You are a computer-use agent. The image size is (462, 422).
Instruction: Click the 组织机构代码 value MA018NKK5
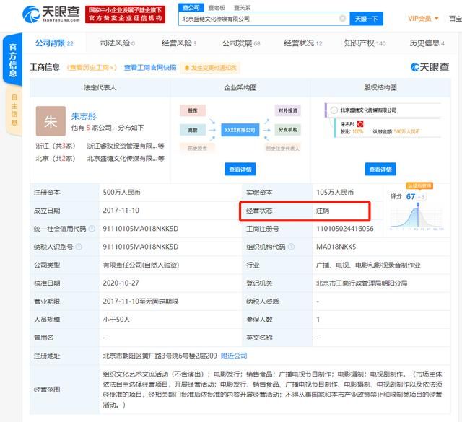coord(336,247)
